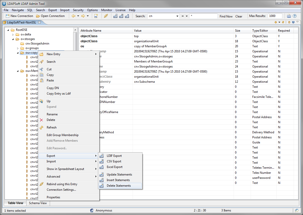
Task: Click the help question mark icon
Action: coord(294,16)
